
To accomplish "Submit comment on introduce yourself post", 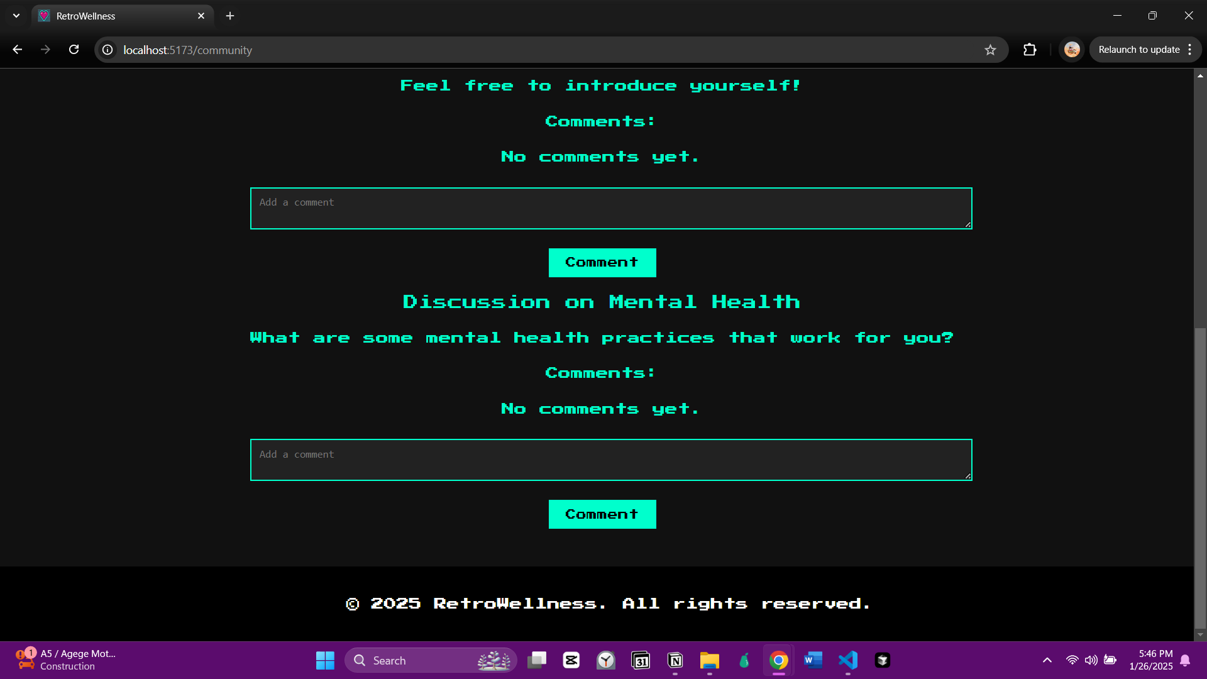I will [602, 263].
